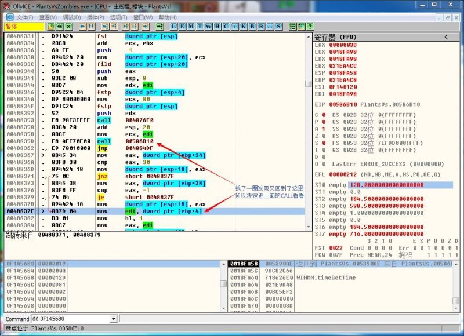Click status bar text 断点位于 PlantsVs.00586B10
Viewport: 464px width, 336px height.
pyautogui.click(x=45, y=328)
